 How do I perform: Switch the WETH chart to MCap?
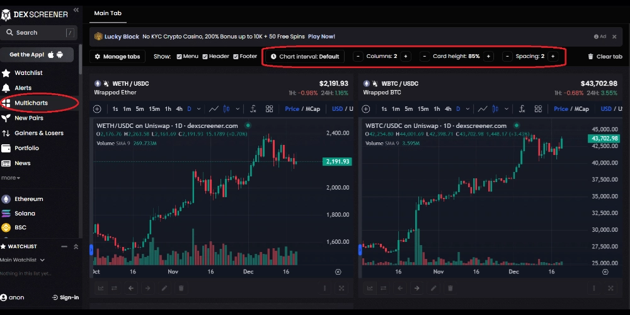(313, 109)
